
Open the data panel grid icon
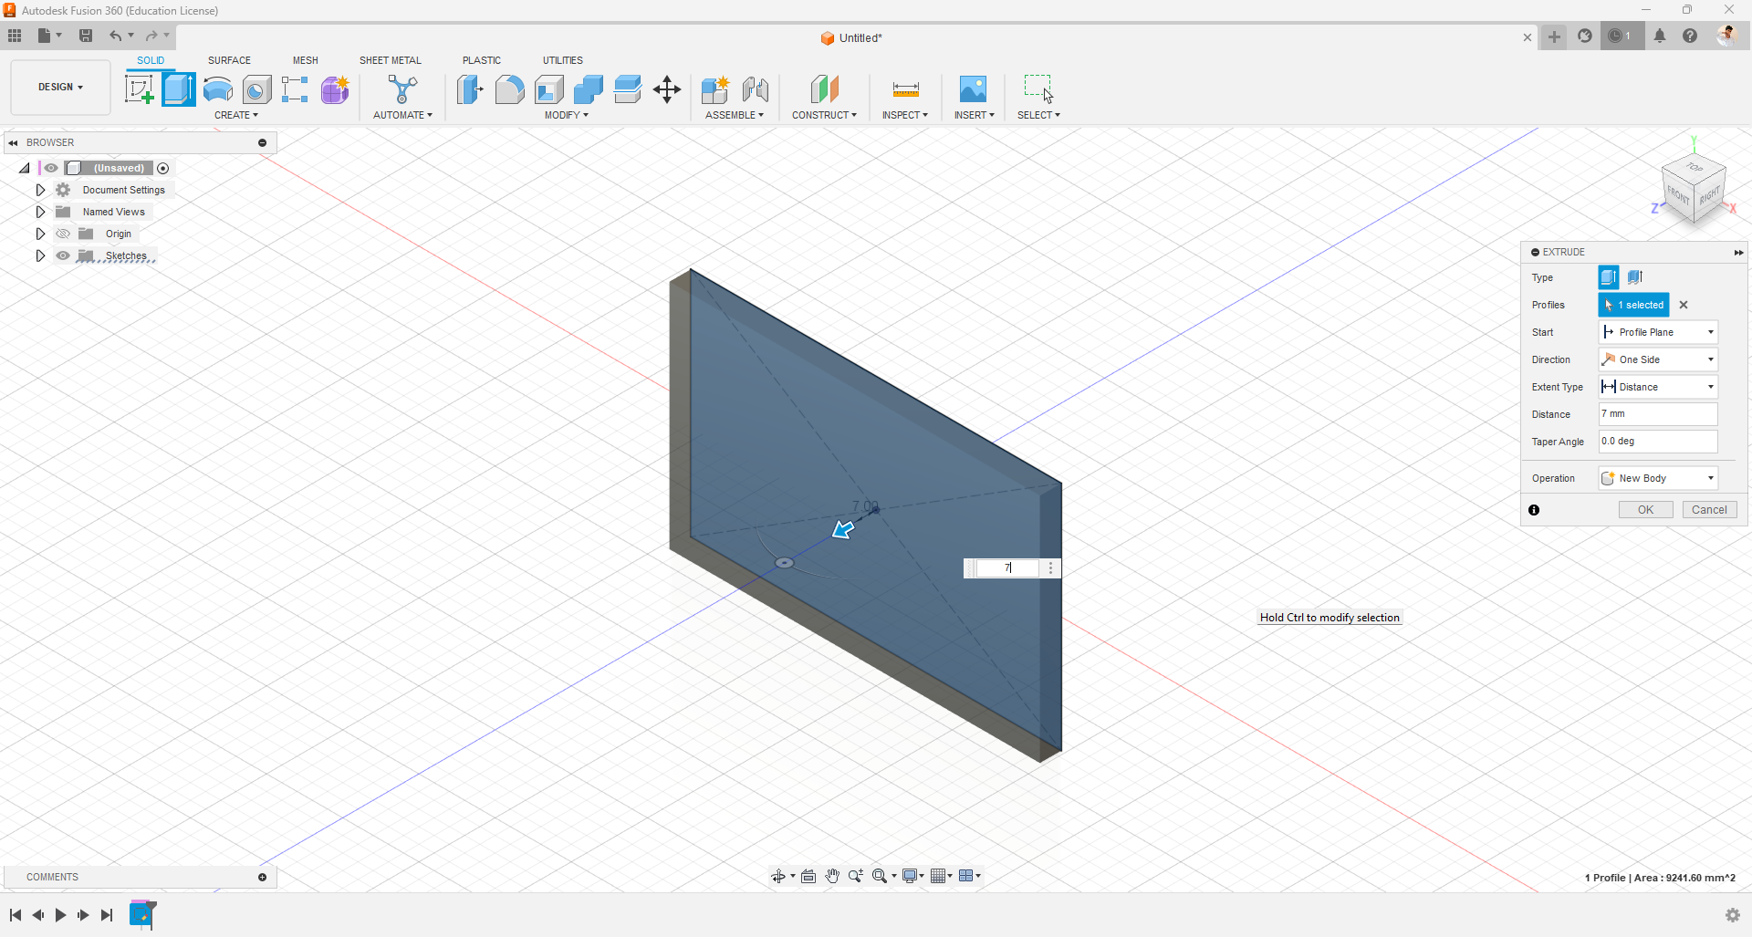click(x=15, y=36)
